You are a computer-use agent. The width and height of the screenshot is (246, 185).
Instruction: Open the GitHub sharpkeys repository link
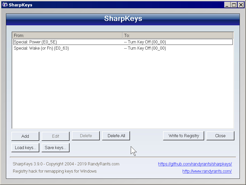coord(195,164)
